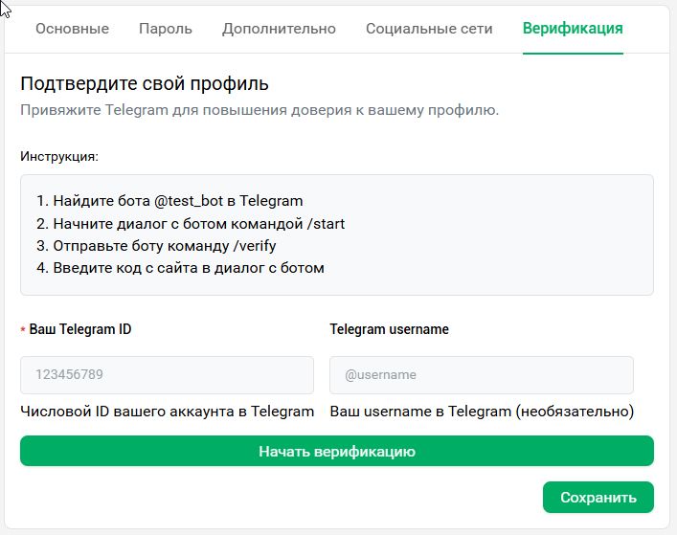This screenshot has width=677, height=535.
Task: Click the Ваш Telegram ID label
Action: pyautogui.click(x=80, y=329)
